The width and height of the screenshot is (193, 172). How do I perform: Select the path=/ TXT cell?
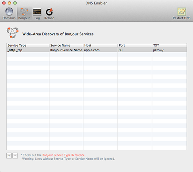coord(170,50)
